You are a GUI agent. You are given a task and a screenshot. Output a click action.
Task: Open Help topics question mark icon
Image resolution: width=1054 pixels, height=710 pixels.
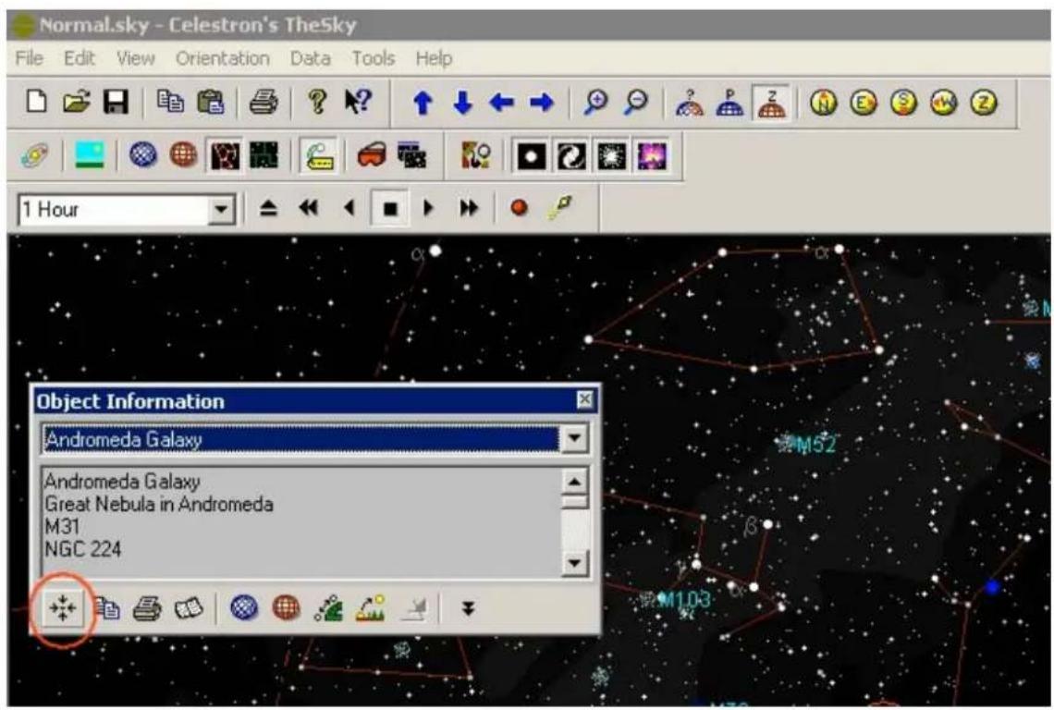coord(317,103)
